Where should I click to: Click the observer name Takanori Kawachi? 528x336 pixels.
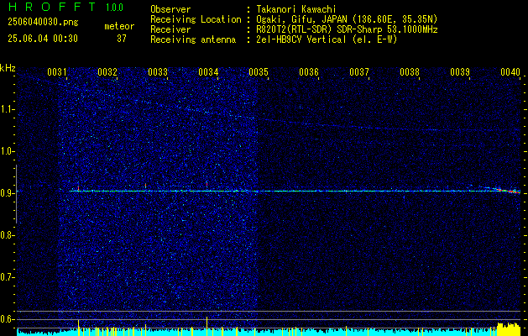(296, 9)
